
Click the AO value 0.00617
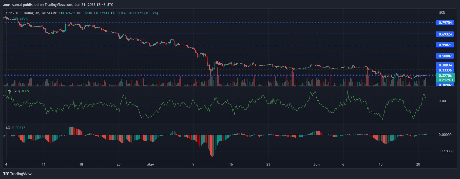pyautogui.click(x=19, y=128)
